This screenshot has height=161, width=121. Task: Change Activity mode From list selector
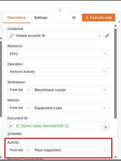click(20, 150)
